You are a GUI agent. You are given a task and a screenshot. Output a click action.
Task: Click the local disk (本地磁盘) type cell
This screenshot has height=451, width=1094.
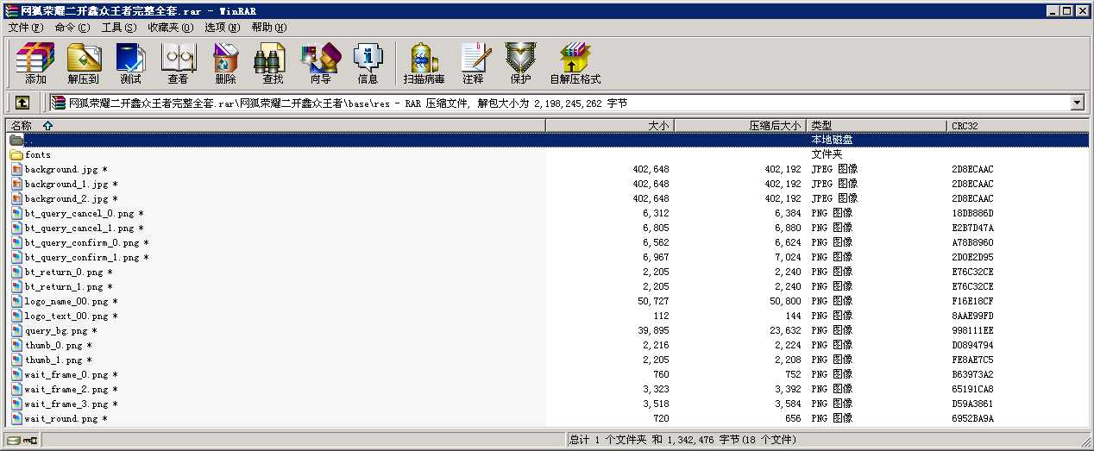833,140
